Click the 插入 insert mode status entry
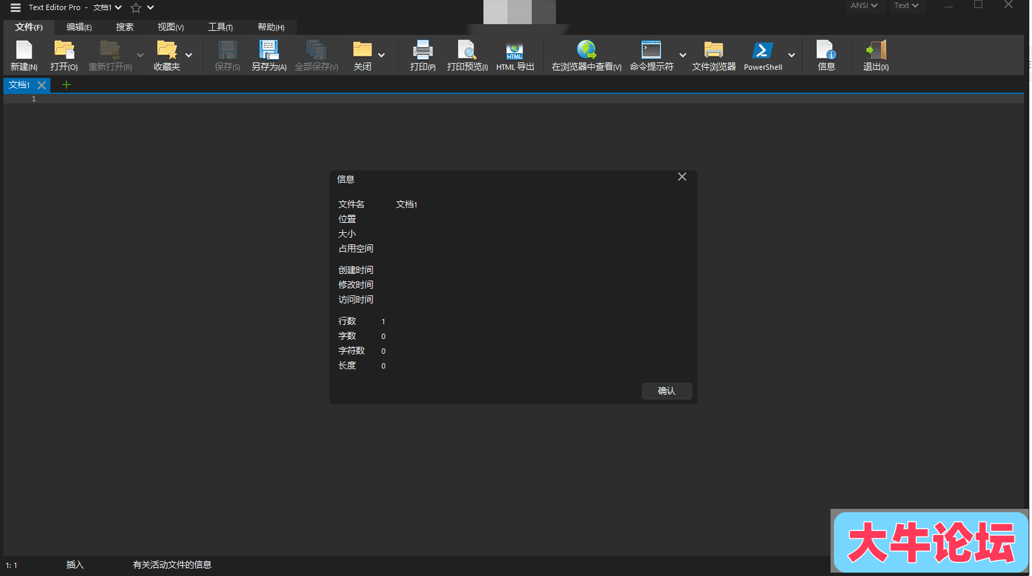Screen dimensions: 1032x576 point(75,565)
